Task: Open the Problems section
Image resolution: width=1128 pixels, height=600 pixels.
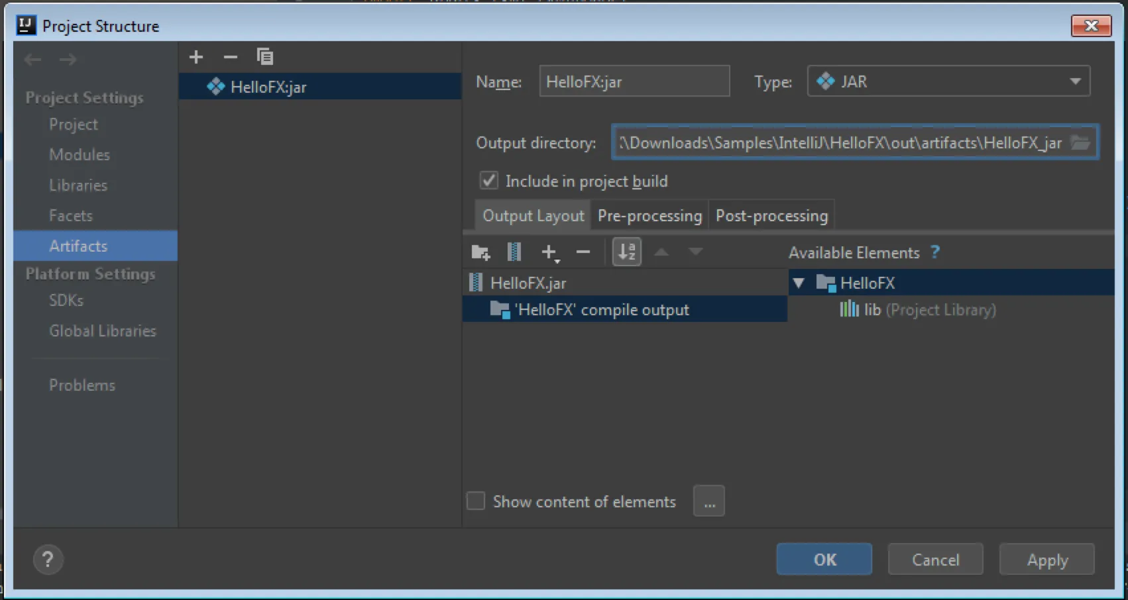Action: pos(82,385)
